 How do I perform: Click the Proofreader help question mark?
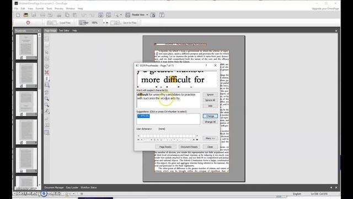coord(206,65)
